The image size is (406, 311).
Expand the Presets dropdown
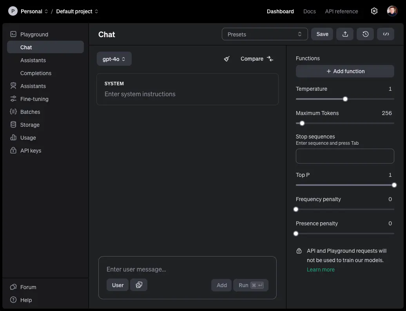(x=265, y=34)
